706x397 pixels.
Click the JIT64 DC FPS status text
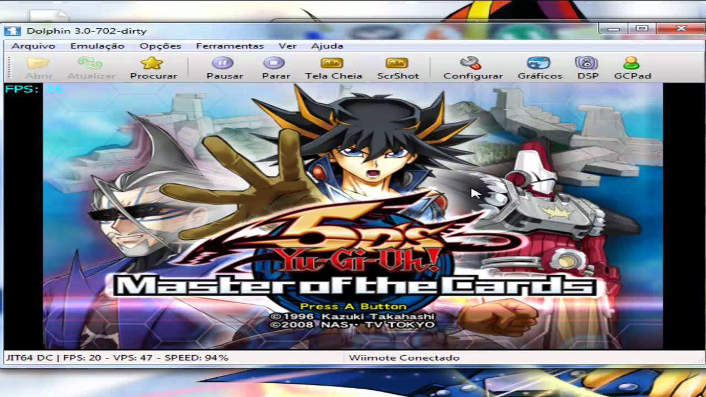[x=117, y=358]
